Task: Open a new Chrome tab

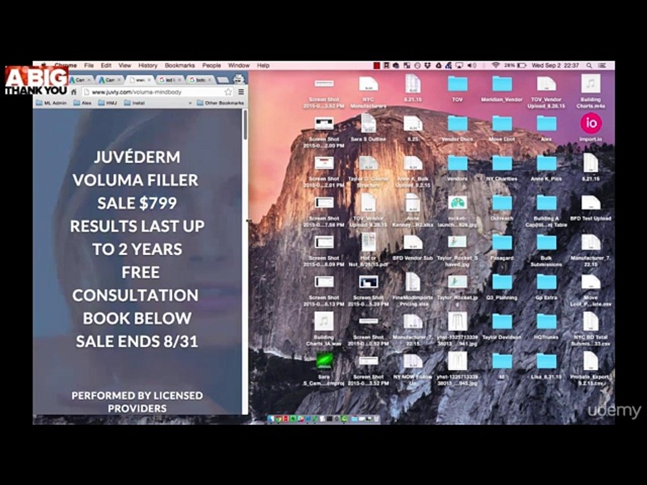Action: tap(223, 79)
